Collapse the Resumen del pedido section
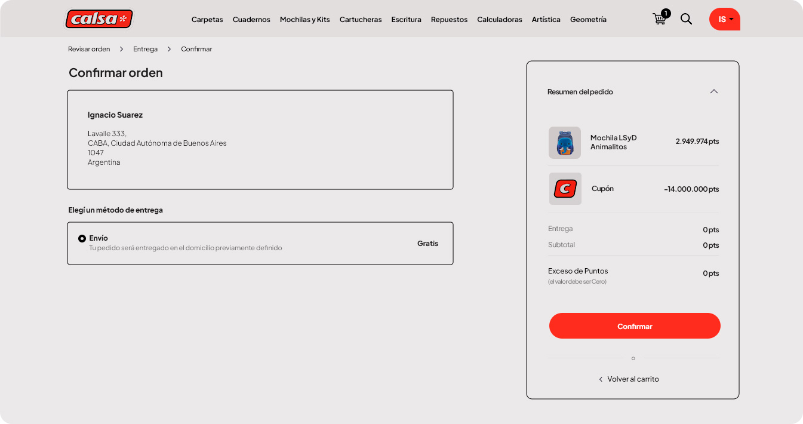 tap(713, 91)
